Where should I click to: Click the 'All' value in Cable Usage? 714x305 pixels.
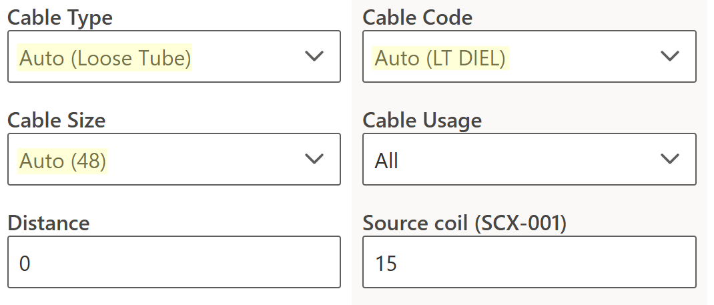[386, 161]
